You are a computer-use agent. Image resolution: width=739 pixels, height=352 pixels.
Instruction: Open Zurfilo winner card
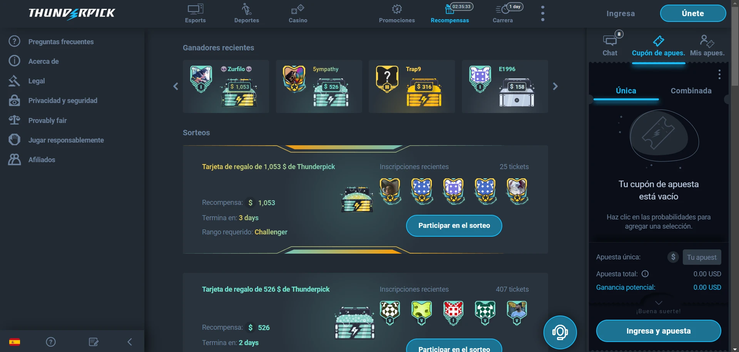[x=226, y=86]
